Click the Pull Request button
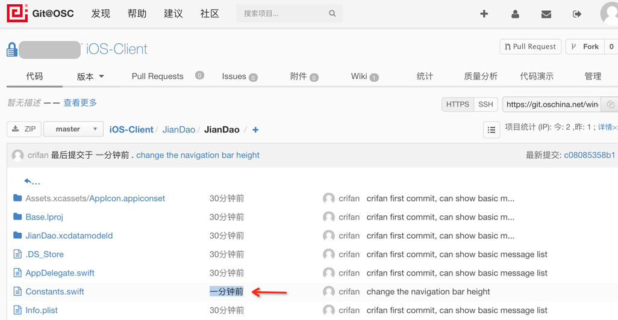The width and height of the screenshot is (618, 320). 531,46
